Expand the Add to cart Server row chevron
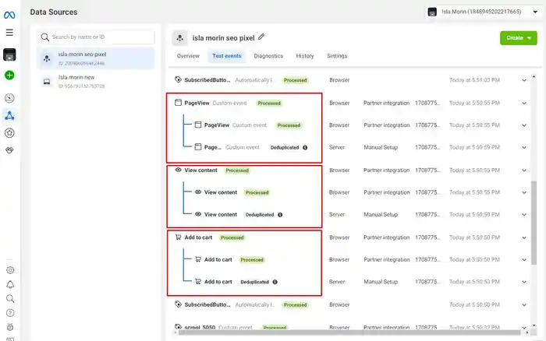Screen dimensions: 546x341 (x=524, y=283)
